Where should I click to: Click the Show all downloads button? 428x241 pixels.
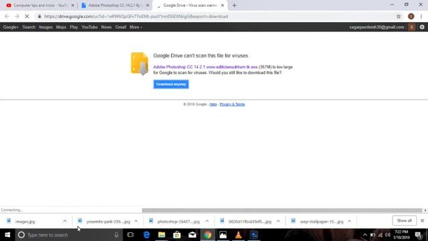pyautogui.click(x=404, y=221)
